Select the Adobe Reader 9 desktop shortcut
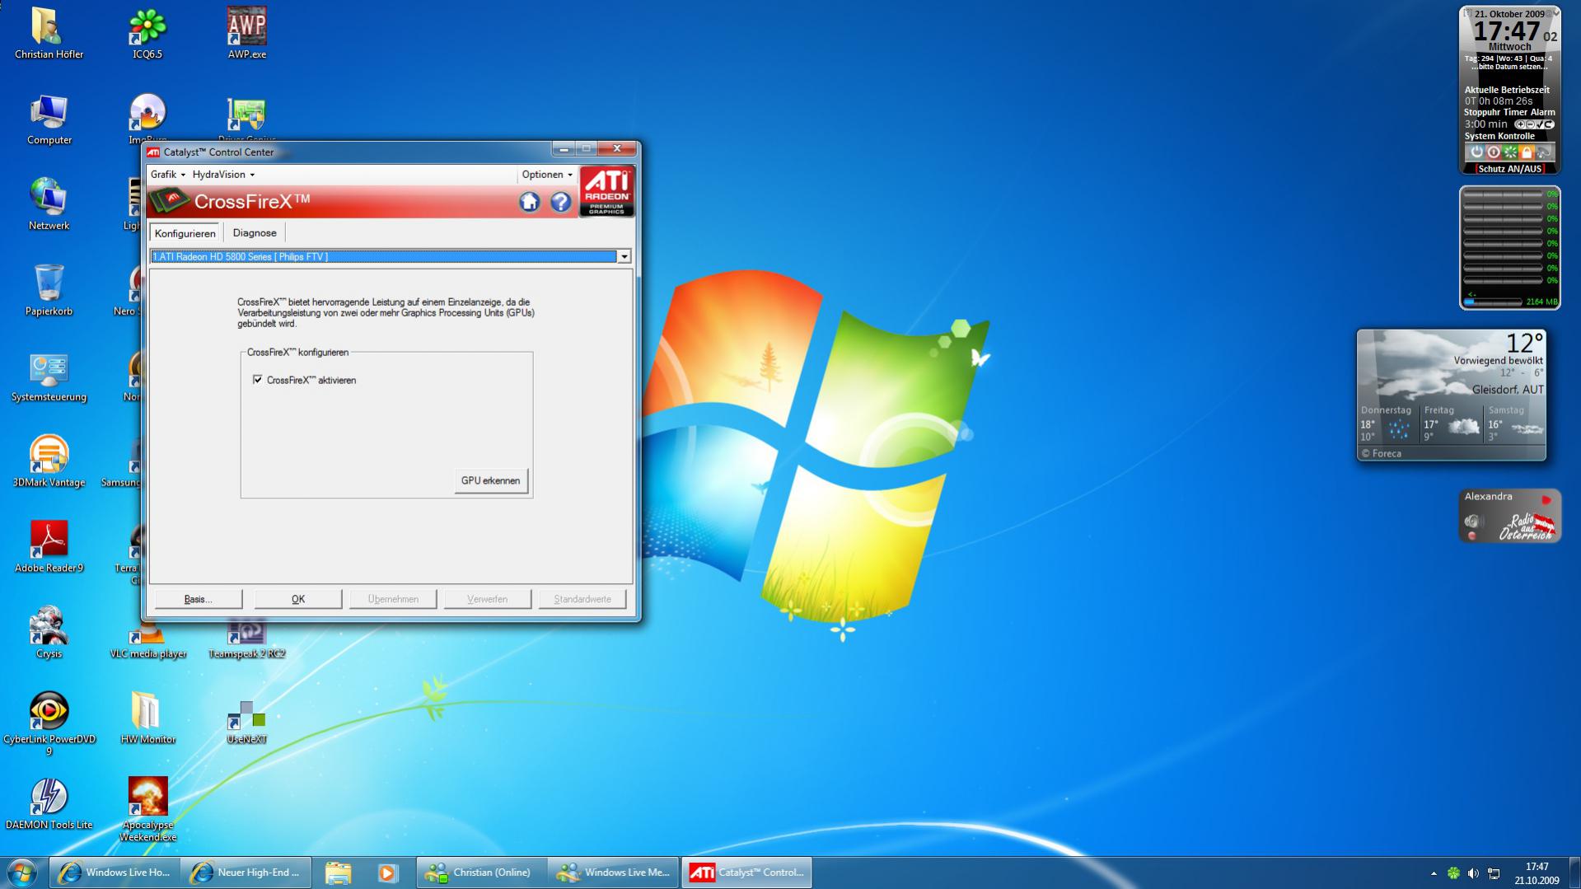 (x=49, y=547)
